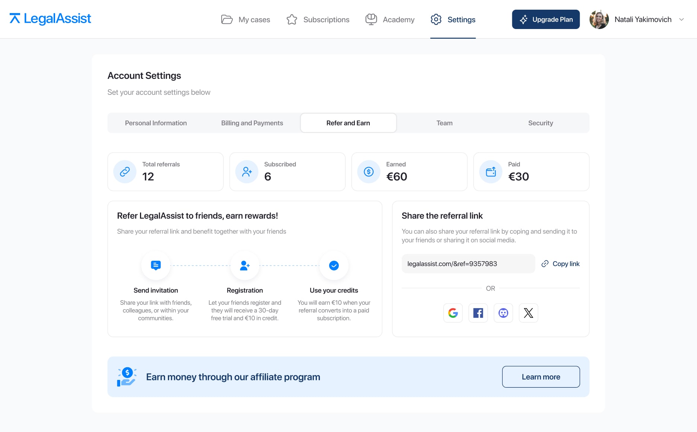Click 'Set your account settings below' subtitle

coord(159,92)
